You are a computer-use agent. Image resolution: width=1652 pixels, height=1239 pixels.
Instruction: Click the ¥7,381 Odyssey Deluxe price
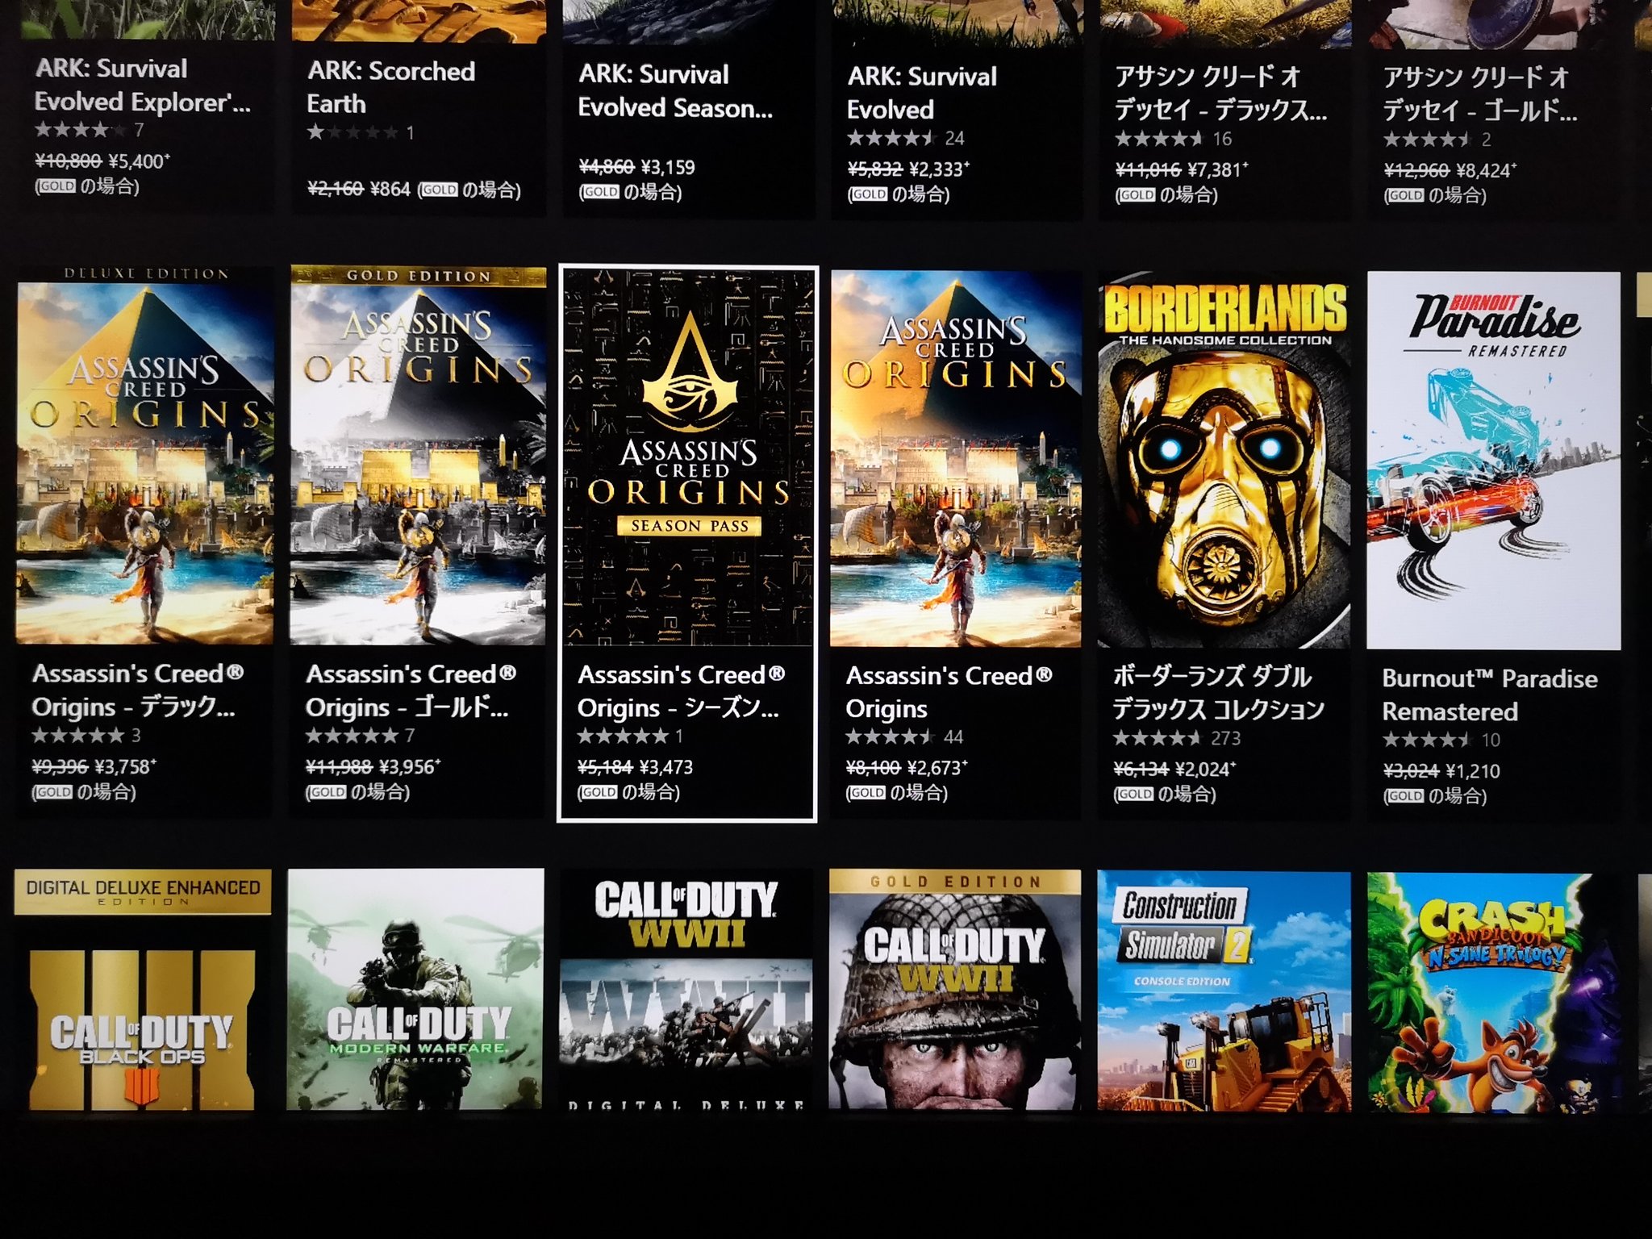(1218, 170)
